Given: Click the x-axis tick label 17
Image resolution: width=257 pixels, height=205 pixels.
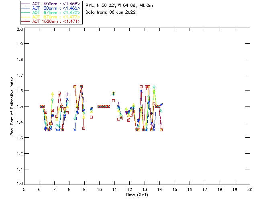Looking at the screenshot, I should pos(205,190).
